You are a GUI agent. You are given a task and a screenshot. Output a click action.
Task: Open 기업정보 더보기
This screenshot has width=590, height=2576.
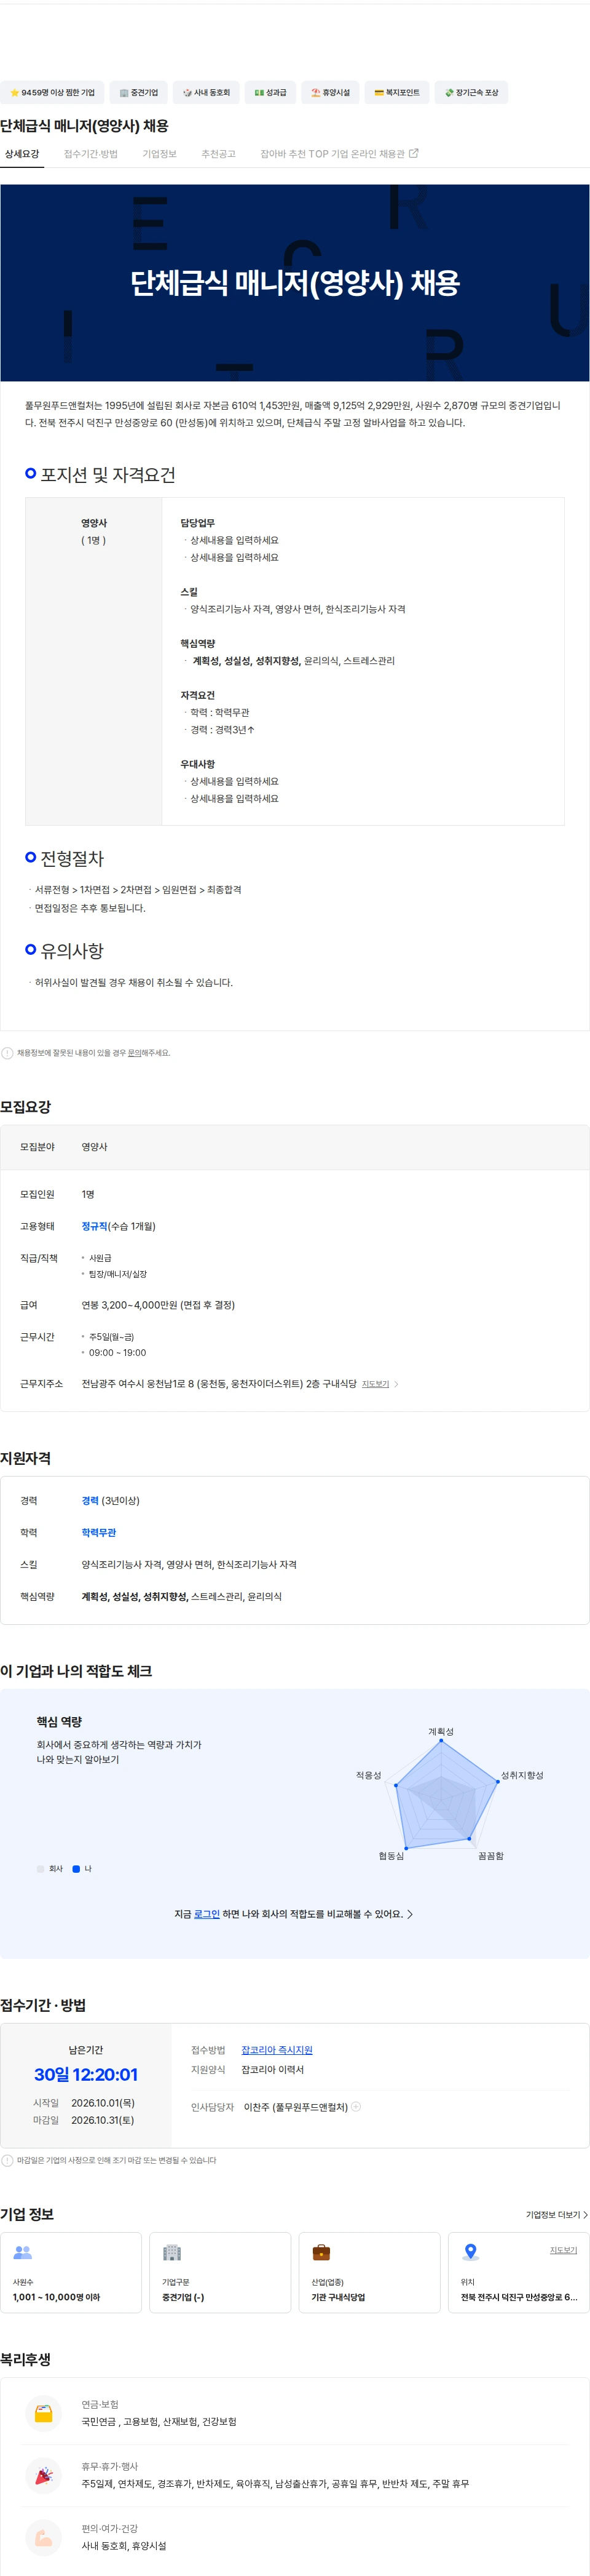557,2215
